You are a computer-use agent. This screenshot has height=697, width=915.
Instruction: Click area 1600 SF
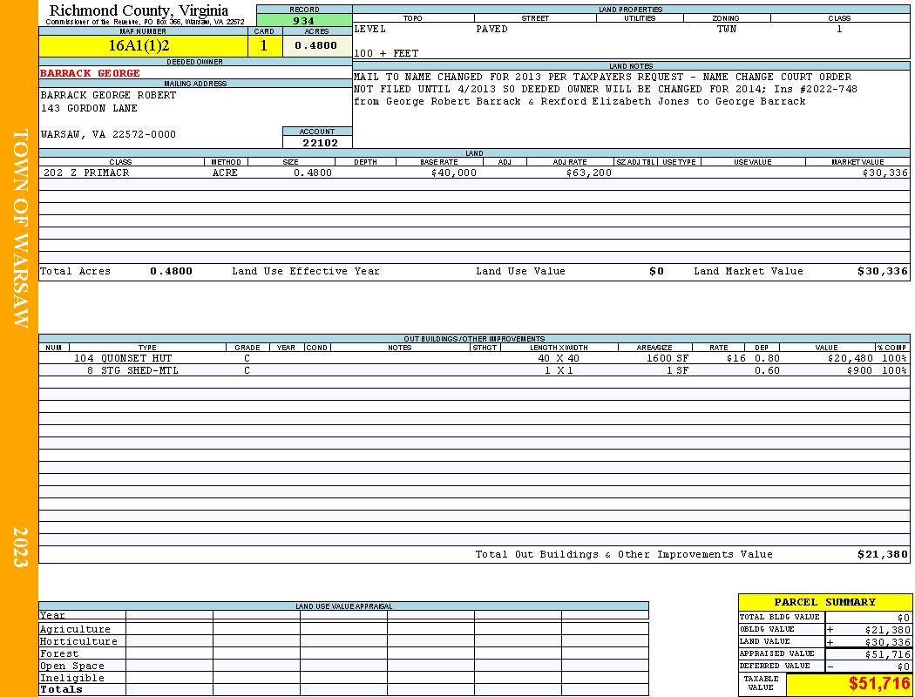pyautogui.click(x=668, y=358)
